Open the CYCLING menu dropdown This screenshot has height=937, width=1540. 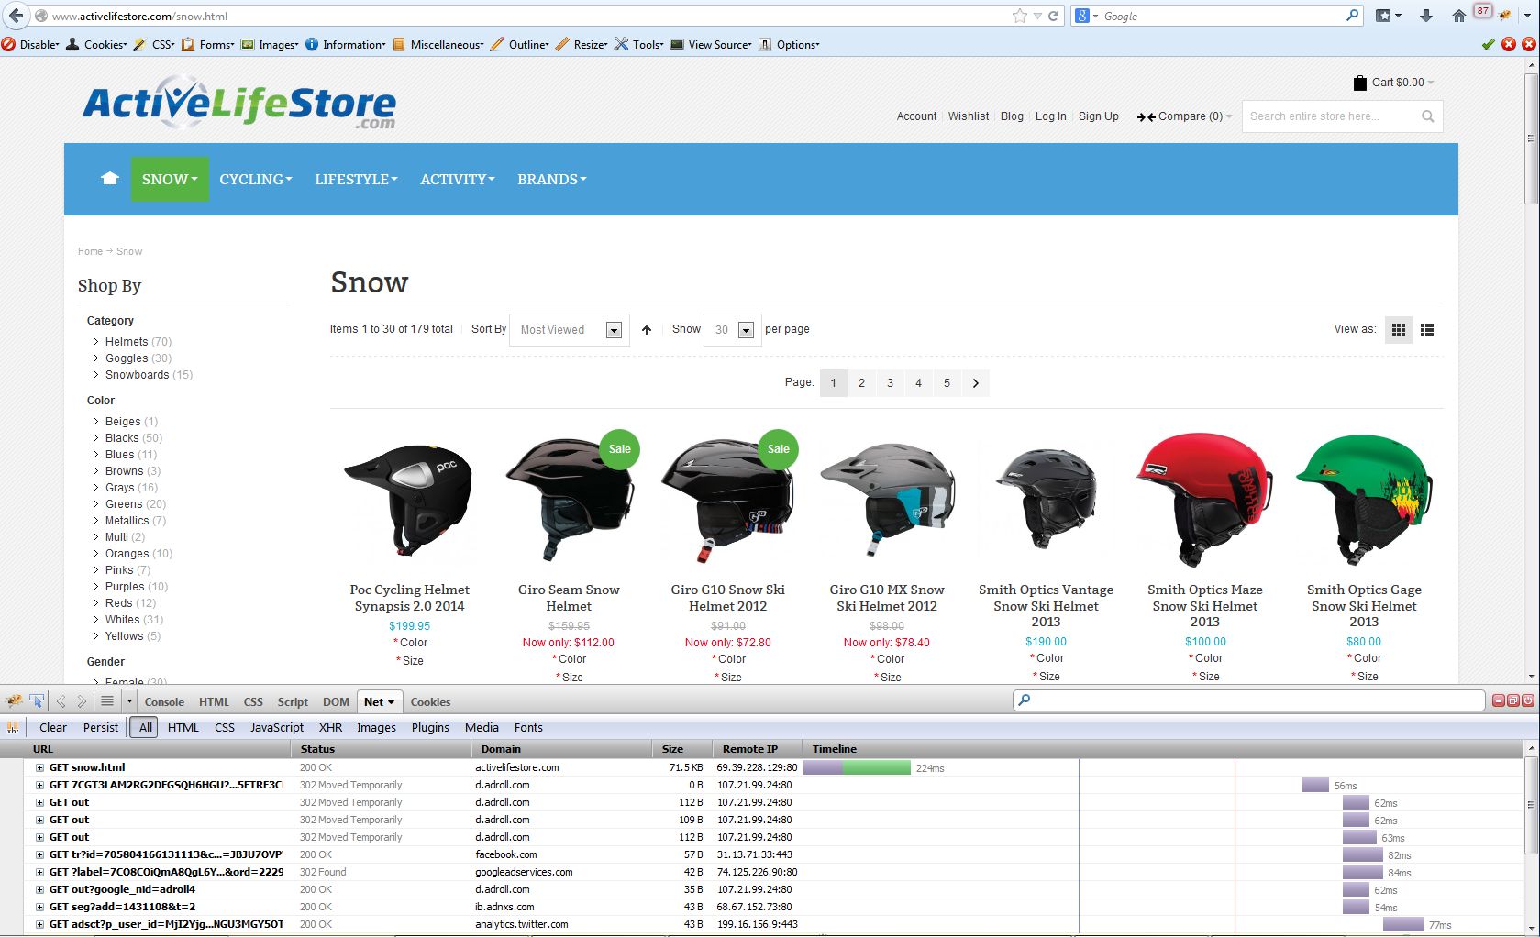coord(256,180)
